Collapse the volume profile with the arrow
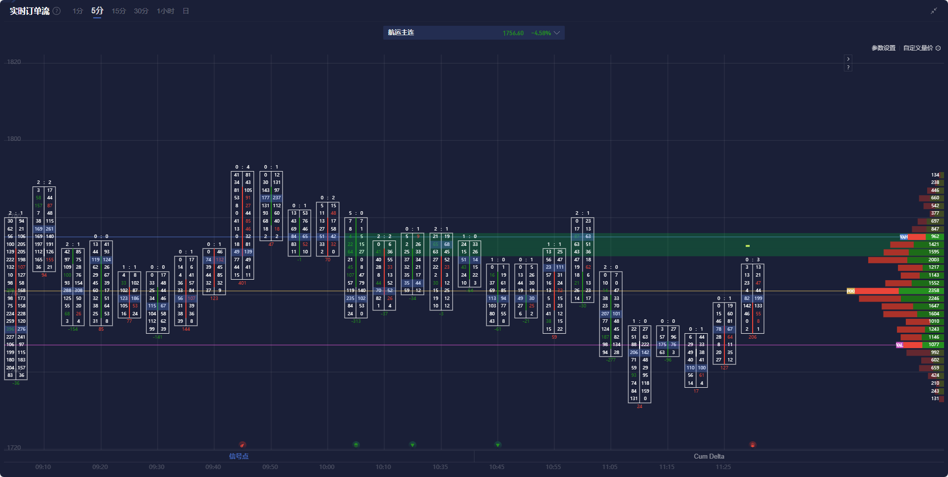 point(848,59)
